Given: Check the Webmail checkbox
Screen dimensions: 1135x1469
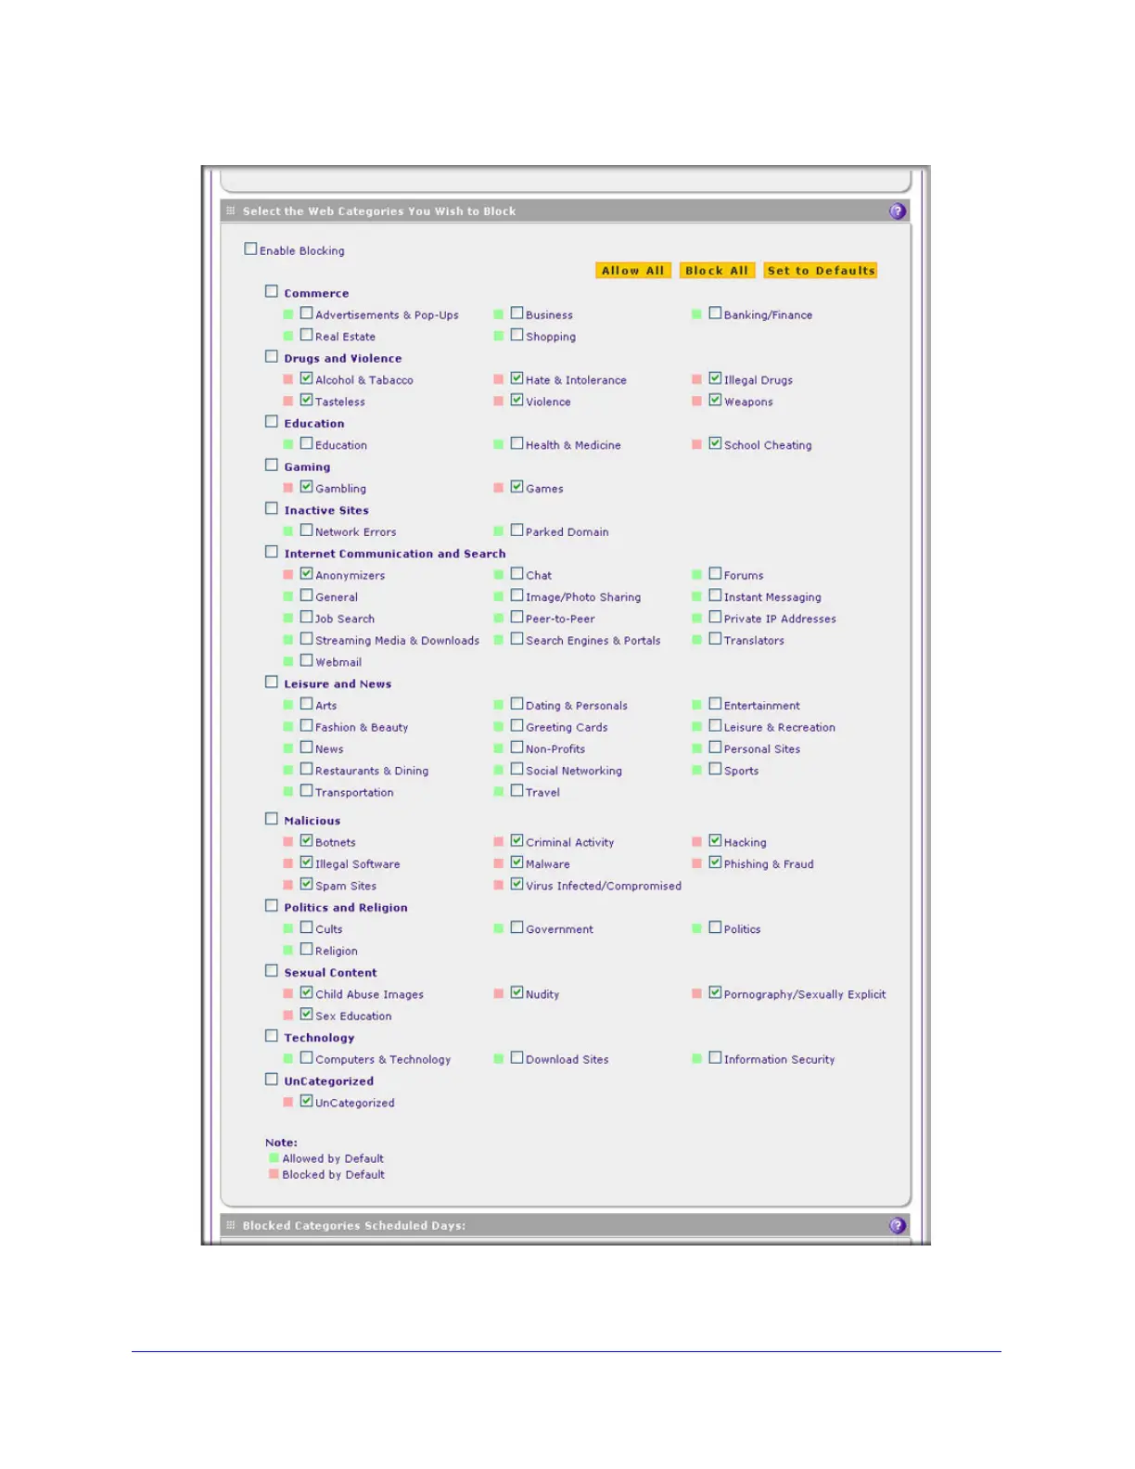Looking at the screenshot, I should [x=306, y=660].
